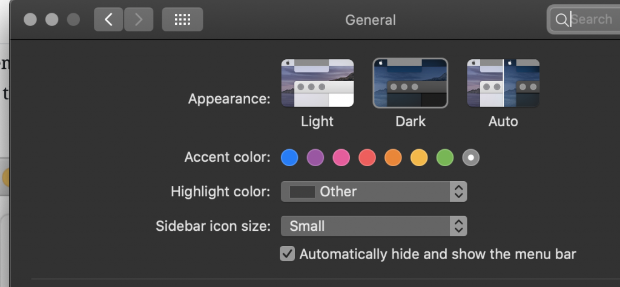Image resolution: width=620 pixels, height=287 pixels.
Task: Choose the graphite accent color
Action: (x=471, y=158)
